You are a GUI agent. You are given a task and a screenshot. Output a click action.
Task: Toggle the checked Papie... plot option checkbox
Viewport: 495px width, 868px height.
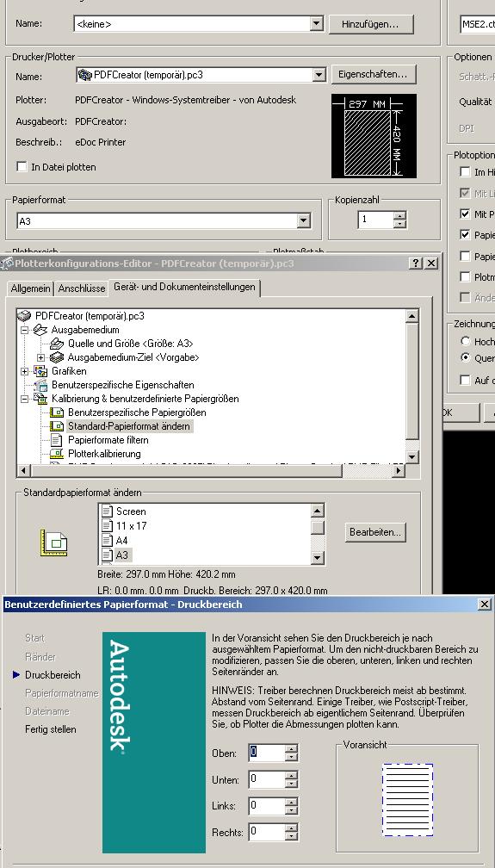[465, 235]
